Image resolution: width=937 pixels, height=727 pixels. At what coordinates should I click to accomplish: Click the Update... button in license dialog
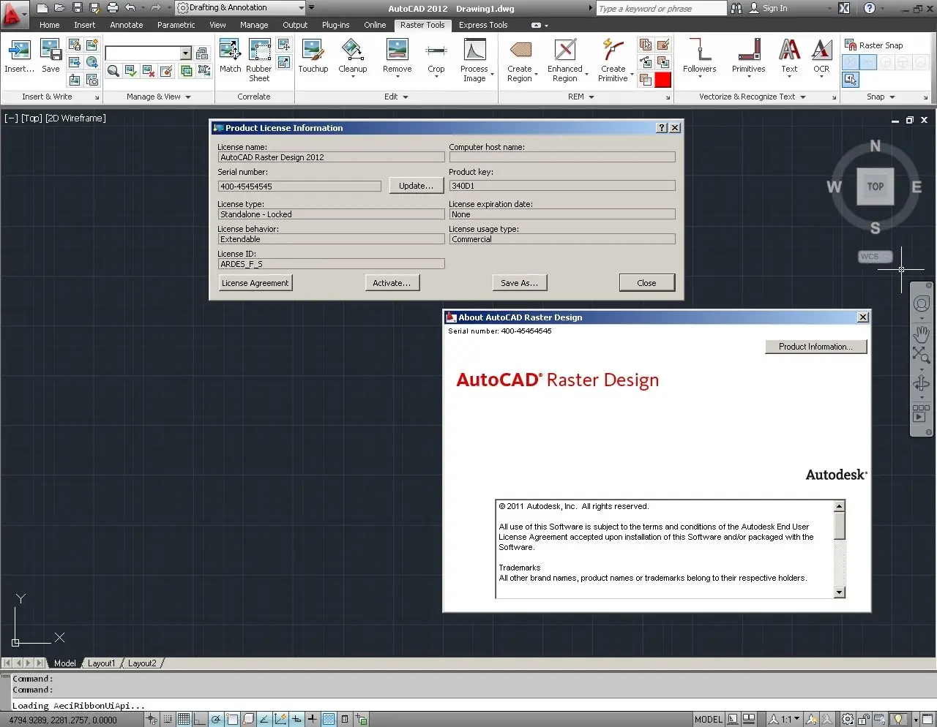click(x=417, y=186)
